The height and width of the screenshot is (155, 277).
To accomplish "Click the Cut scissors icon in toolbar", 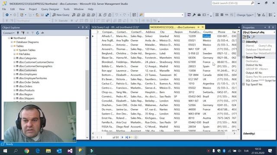I will click(x=100, y=15).
